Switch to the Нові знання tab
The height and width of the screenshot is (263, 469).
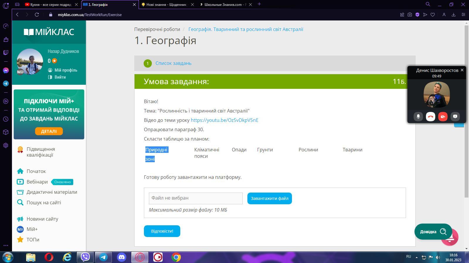coord(166,4)
